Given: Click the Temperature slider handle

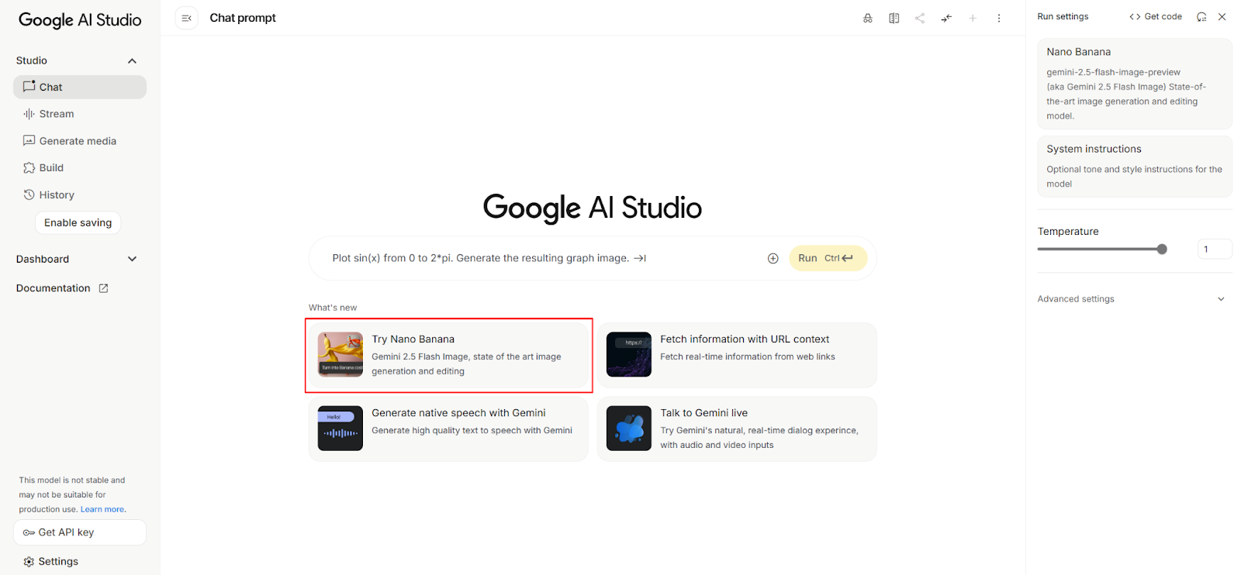Looking at the screenshot, I should click(x=1162, y=250).
